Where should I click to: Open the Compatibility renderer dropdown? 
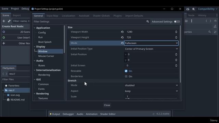[208, 9]
